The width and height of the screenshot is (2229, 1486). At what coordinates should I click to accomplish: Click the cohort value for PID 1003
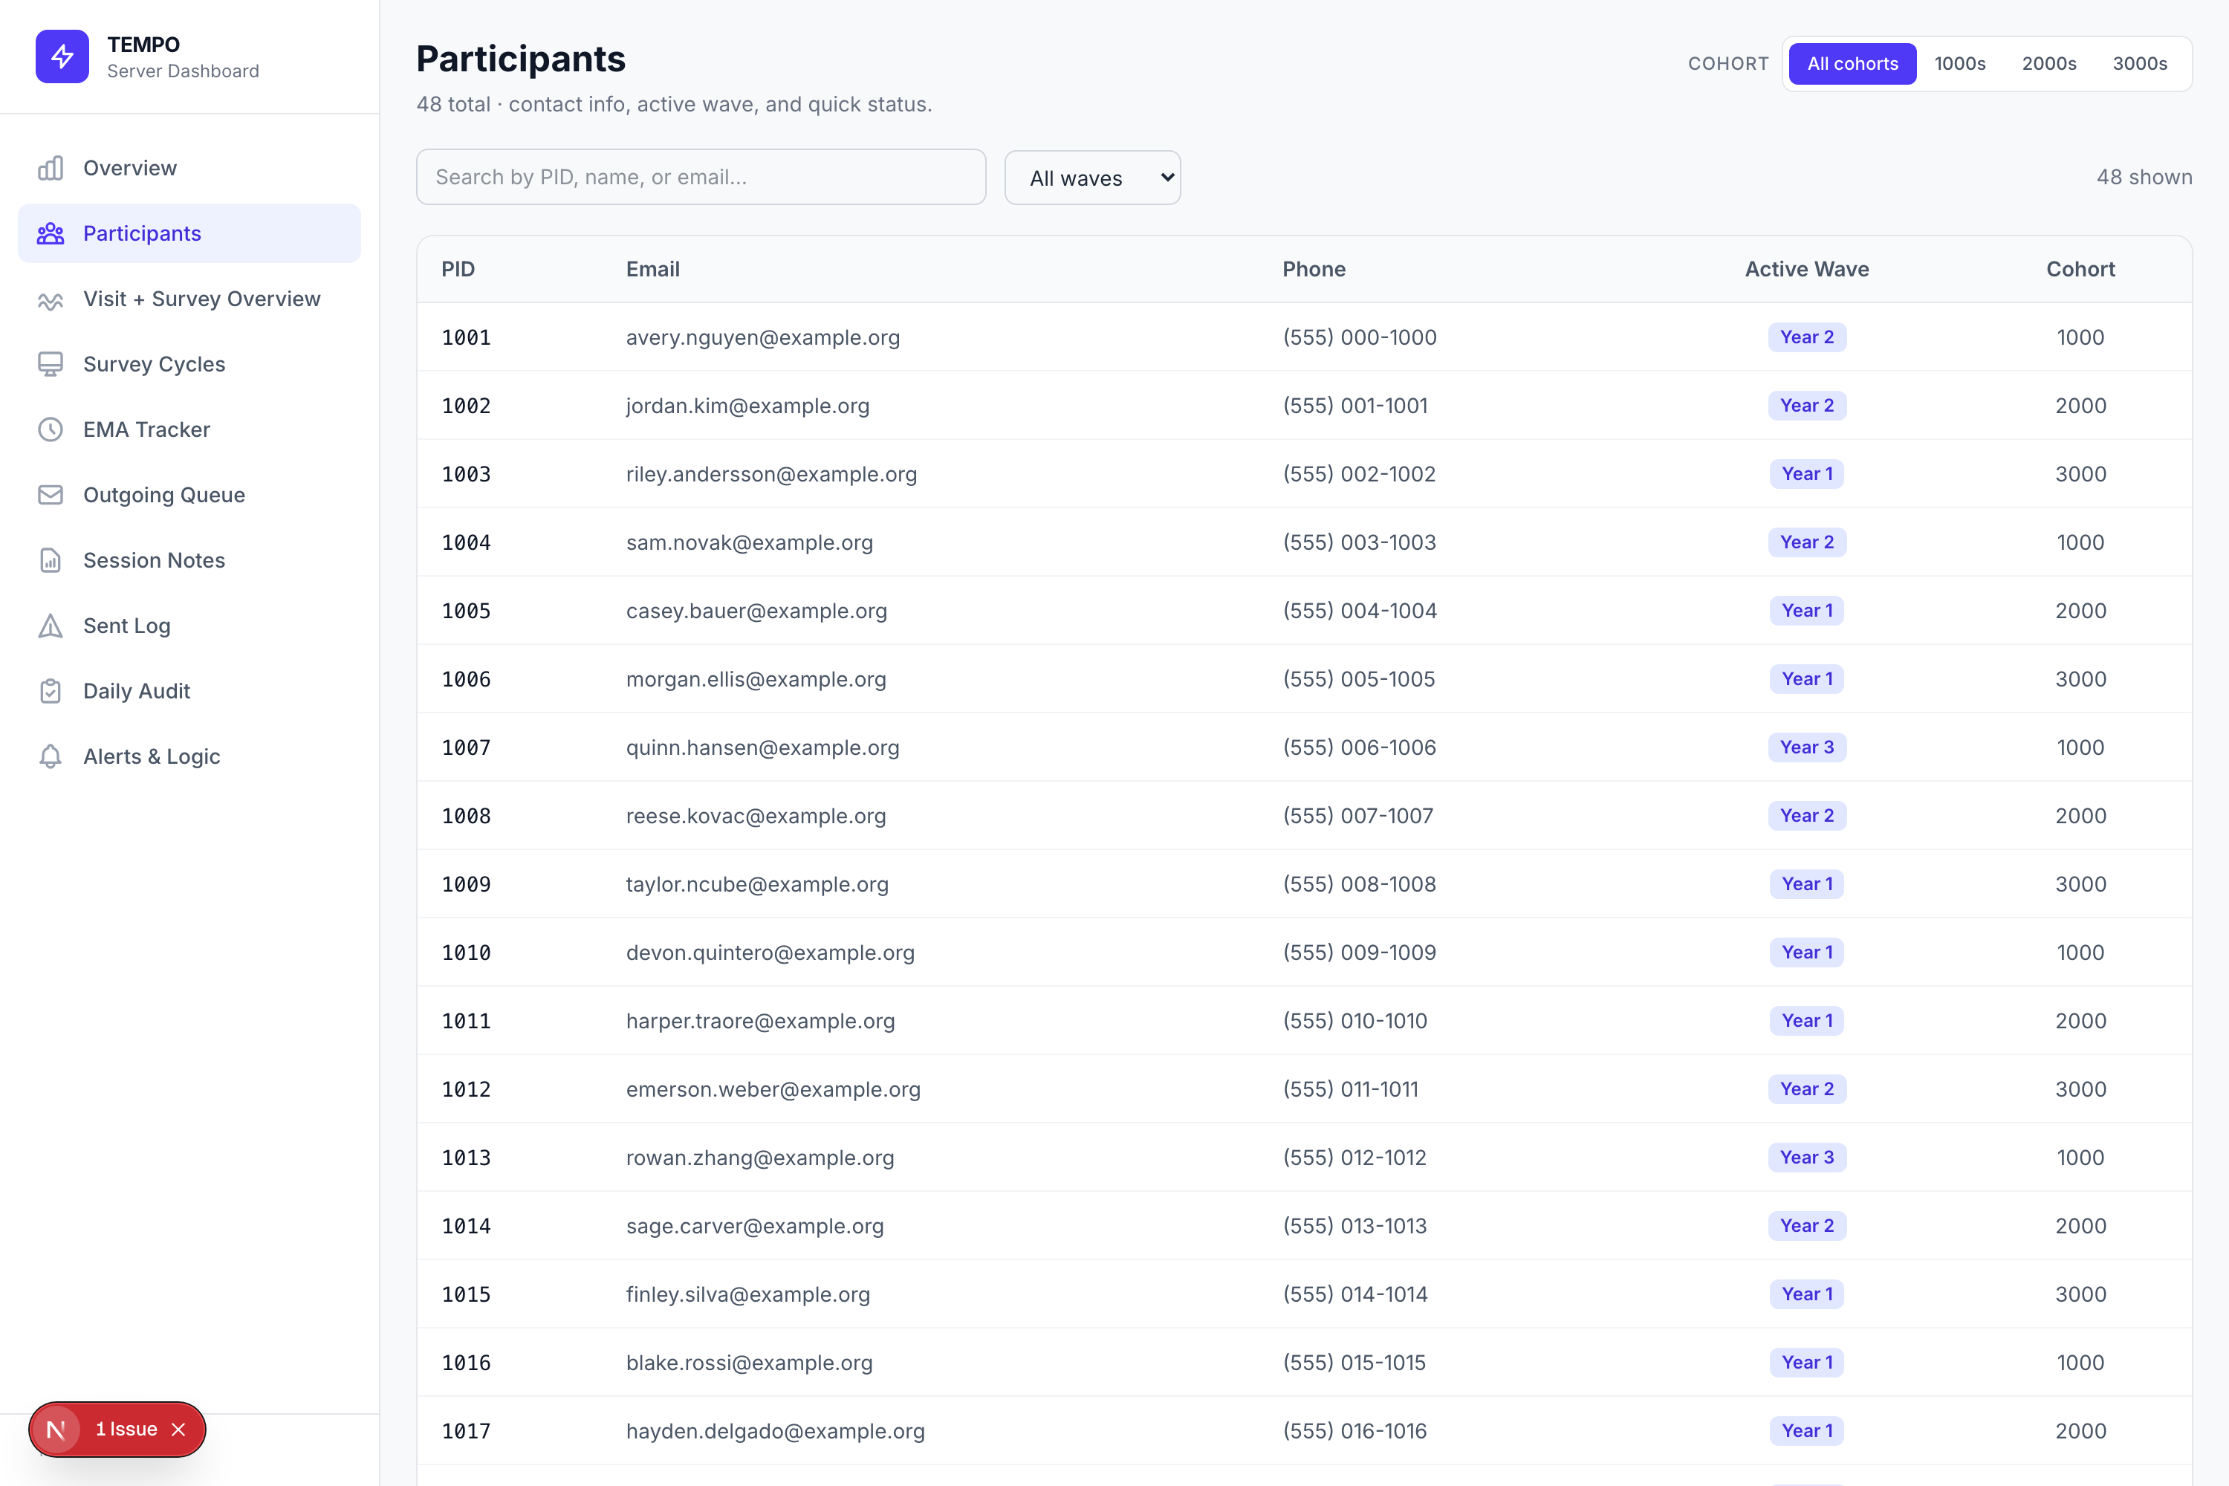pyautogui.click(x=2080, y=474)
